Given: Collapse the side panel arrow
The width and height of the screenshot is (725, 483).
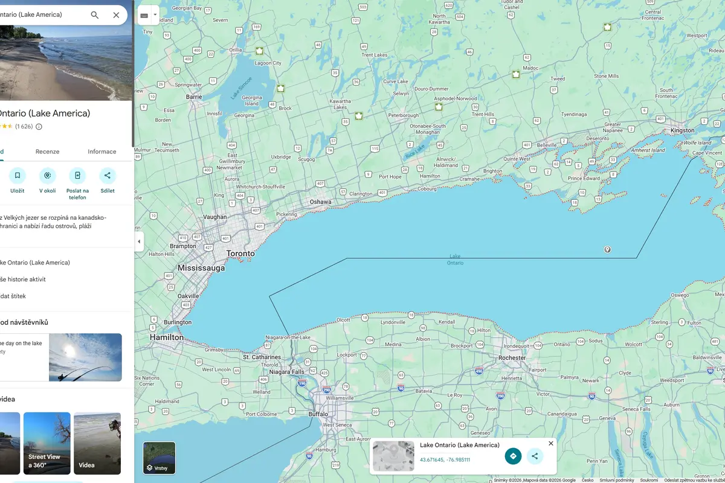Looking at the screenshot, I should coord(139,241).
